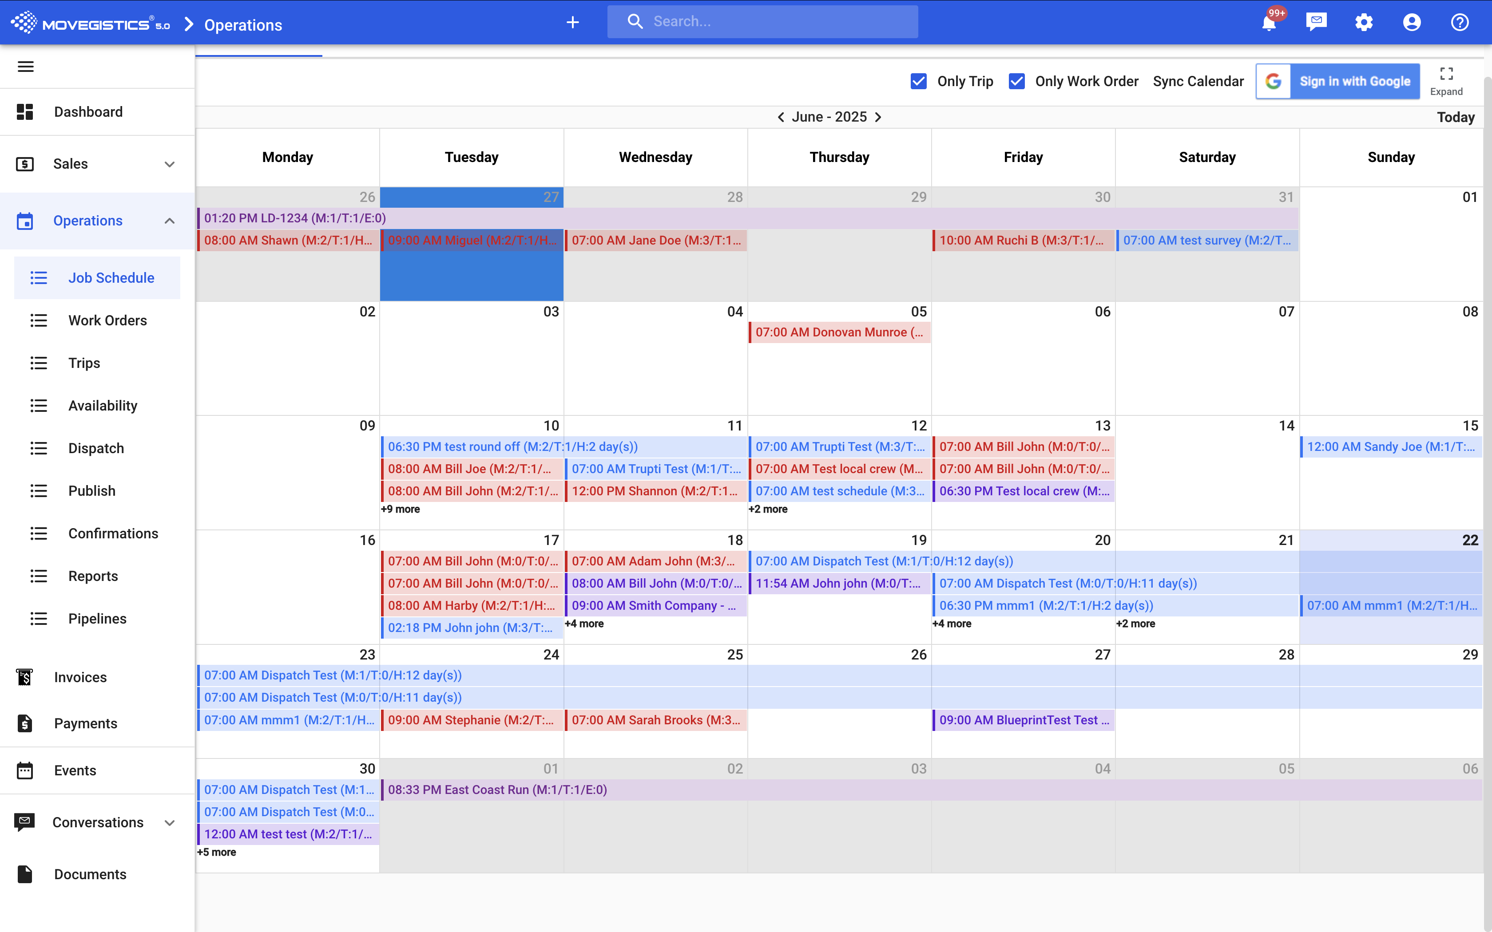Collapse the Operations menu chevron
This screenshot has height=932, width=1492.
(170, 221)
